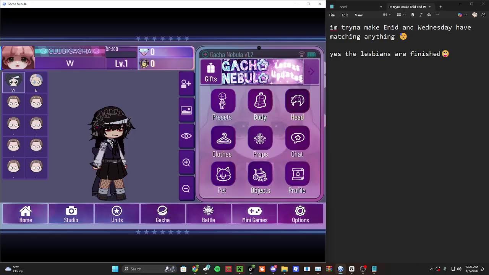Click the add character icon
This screenshot has height=275, width=489.
click(186, 84)
